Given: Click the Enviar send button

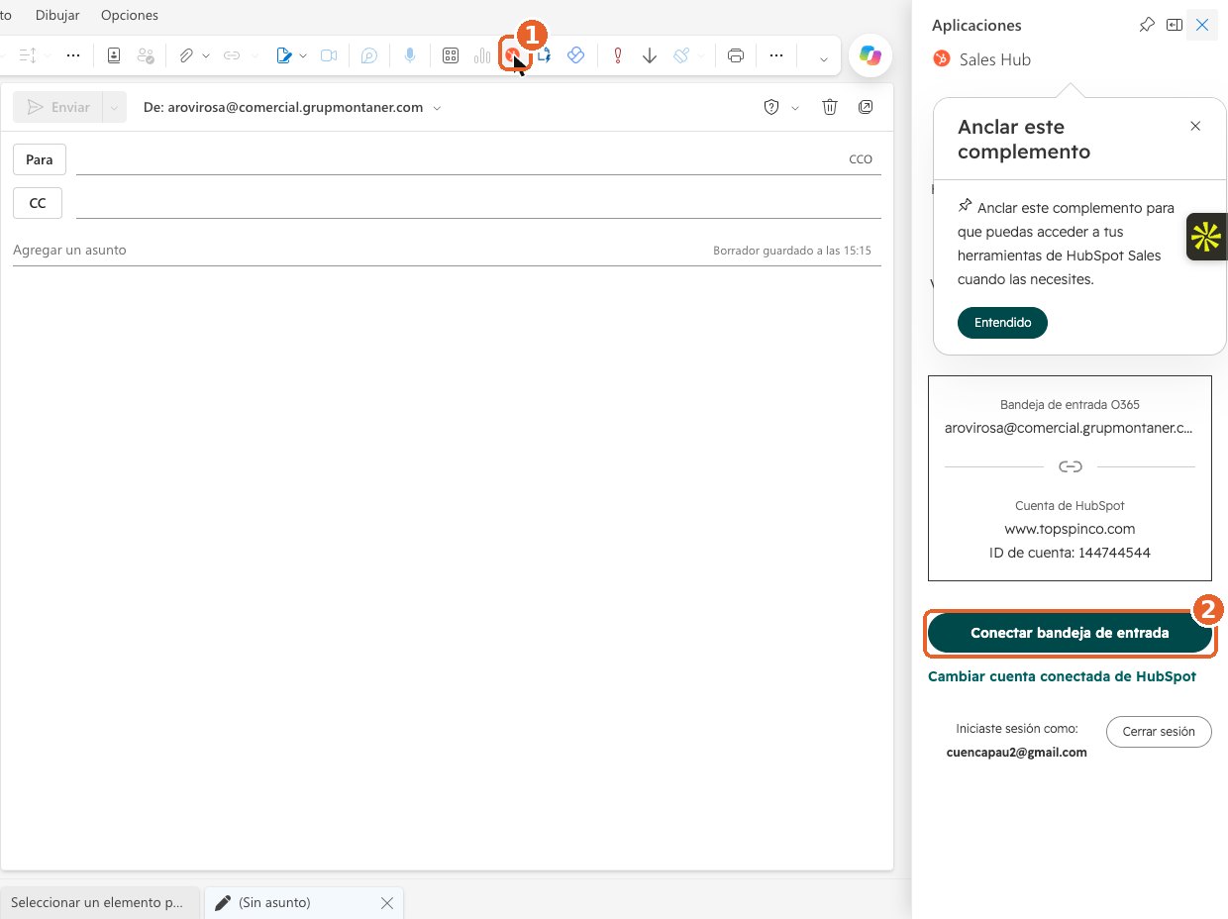Looking at the screenshot, I should click(x=58, y=107).
